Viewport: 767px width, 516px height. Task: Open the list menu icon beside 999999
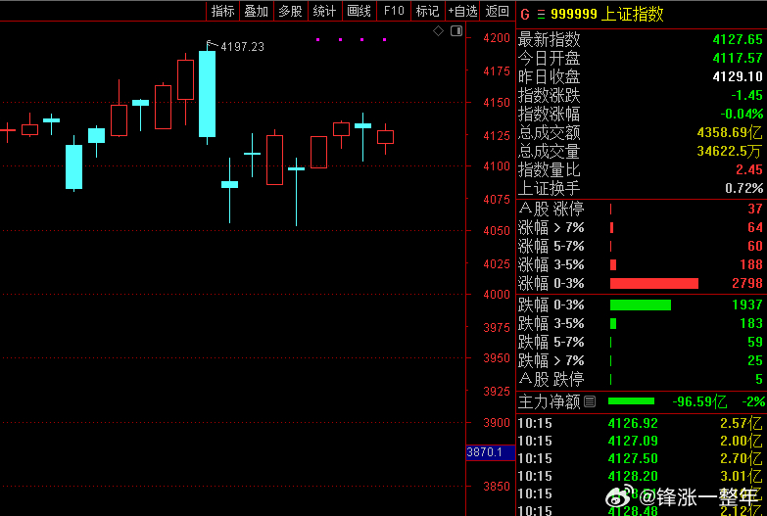(x=541, y=15)
